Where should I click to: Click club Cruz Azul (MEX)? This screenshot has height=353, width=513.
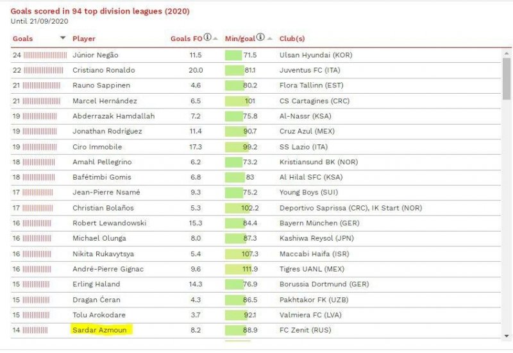307,132
